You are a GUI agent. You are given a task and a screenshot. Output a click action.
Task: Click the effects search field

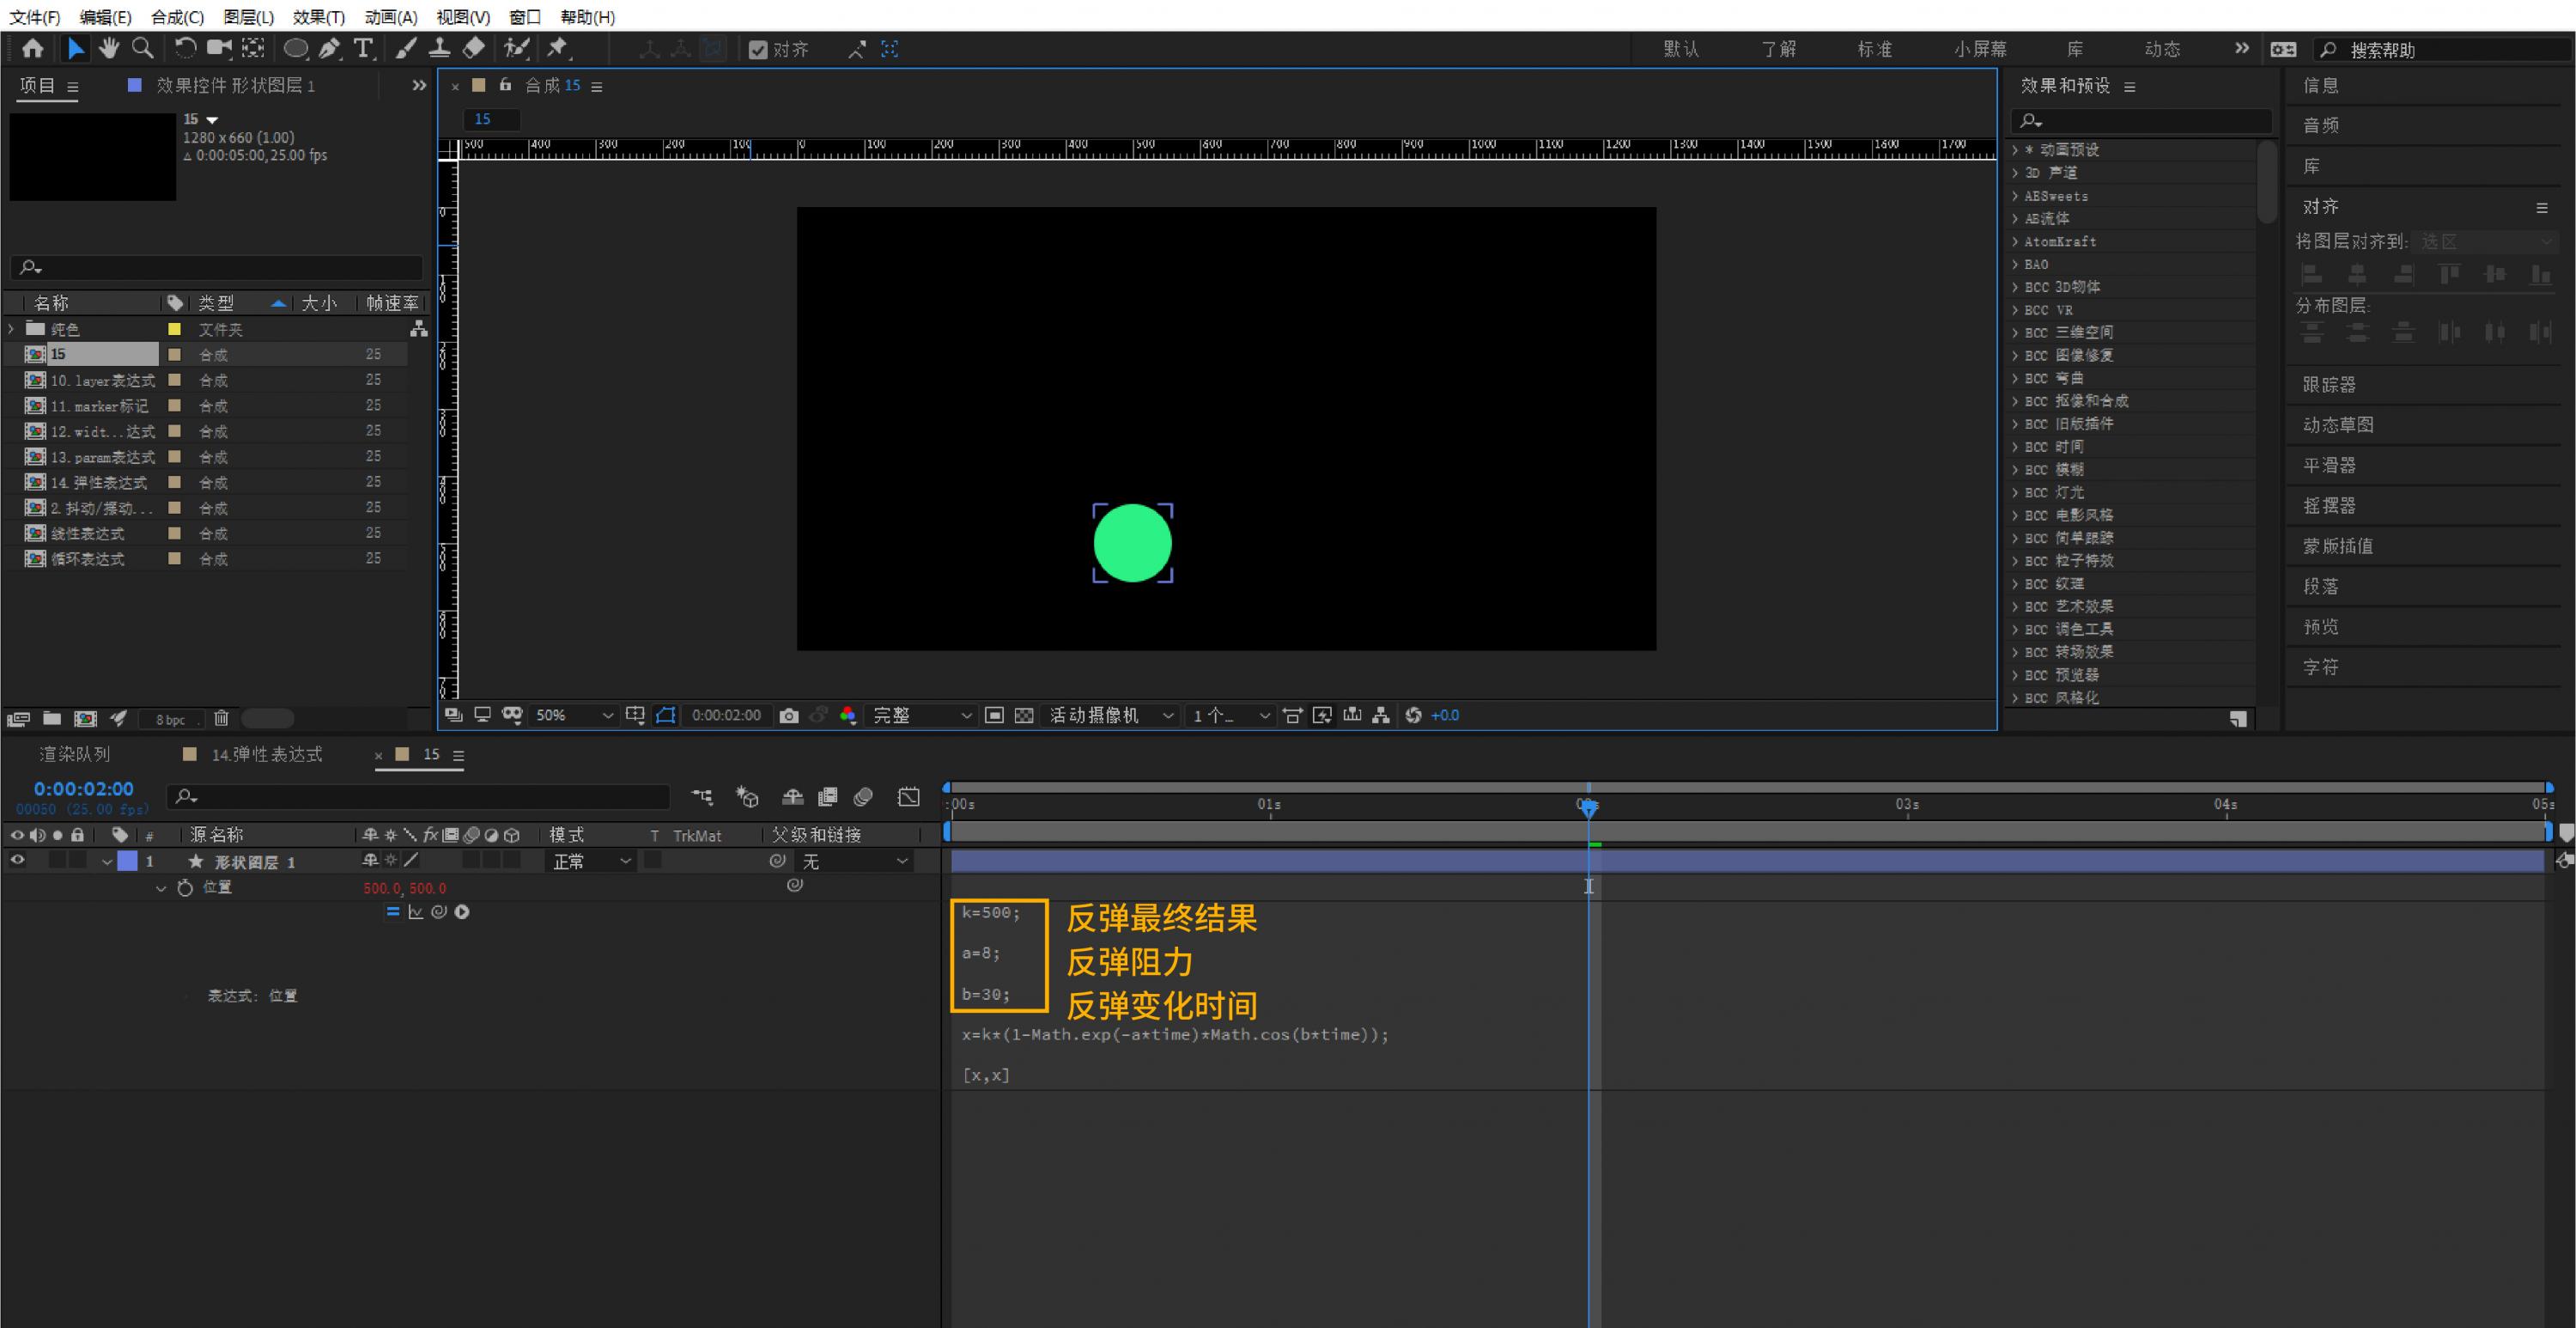coord(2150,121)
